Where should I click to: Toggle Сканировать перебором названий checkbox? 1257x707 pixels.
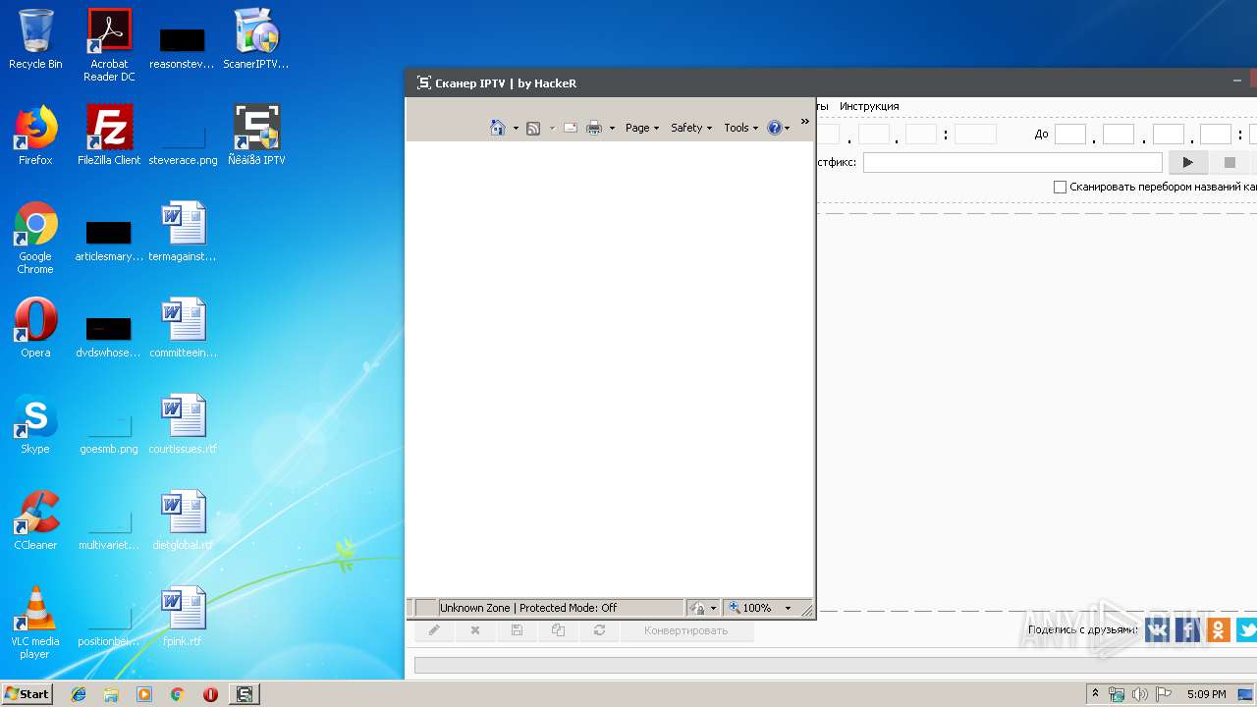(x=1060, y=187)
